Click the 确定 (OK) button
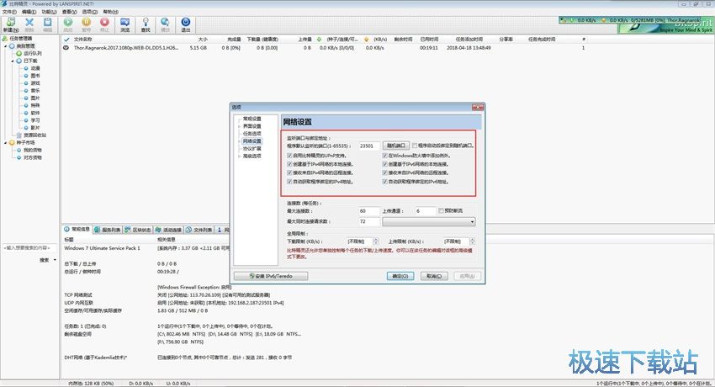The height and width of the screenshot is (387, 715). point(400,276)
